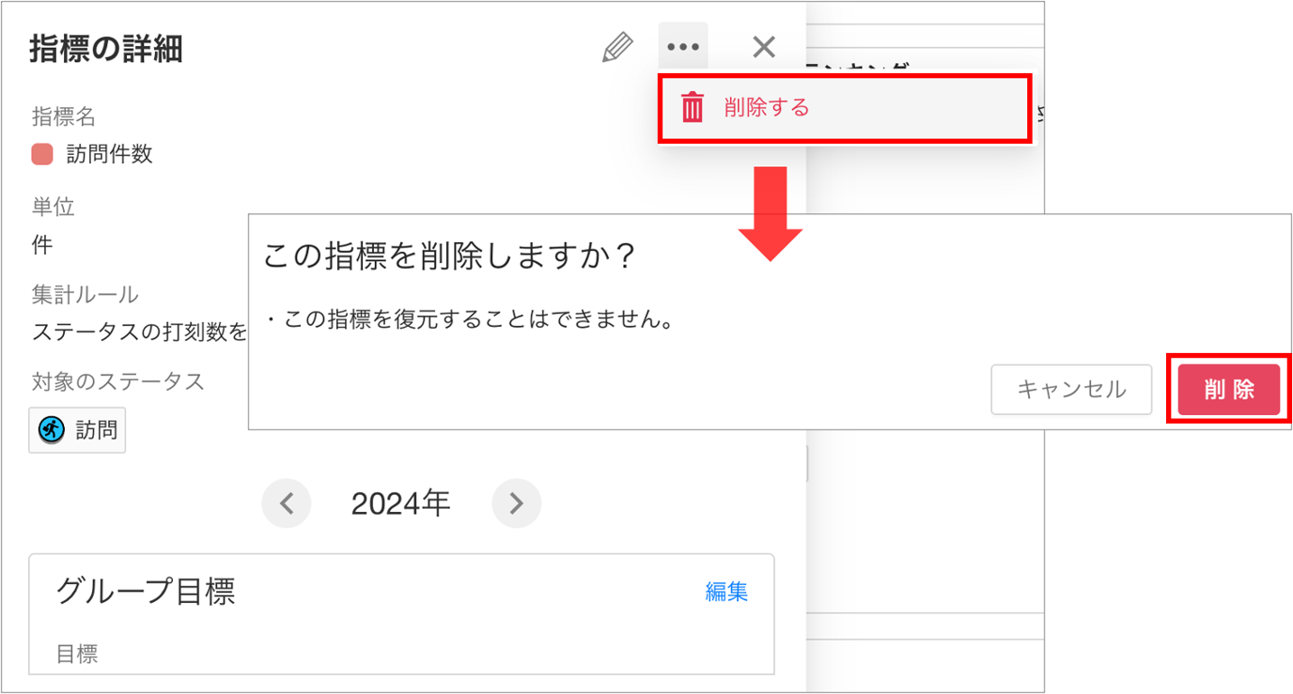
Task: Click the left chevron to view the previous year
Action: pos(287,503)
